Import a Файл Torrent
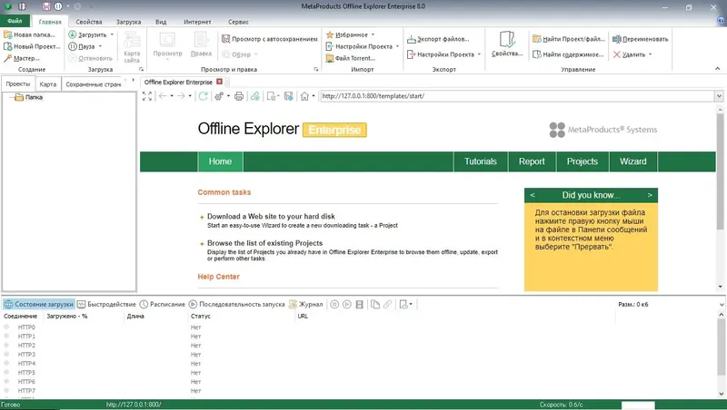 (x=351, y=58)
